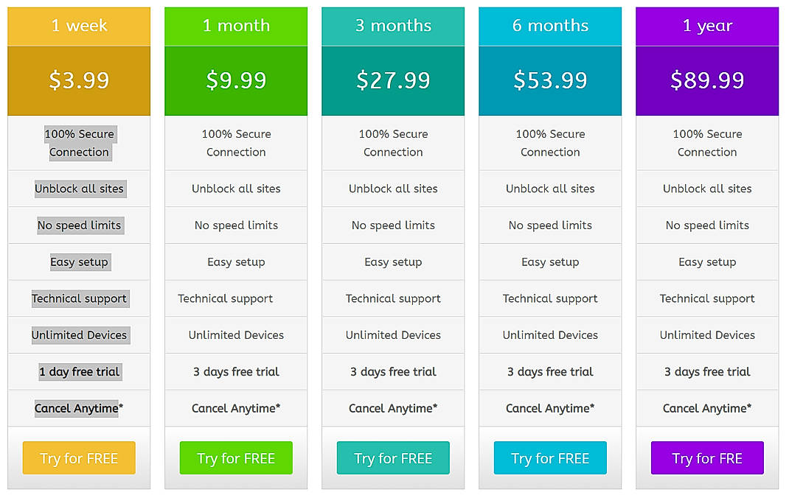The width and height of the screenshot is (789, 498).
Task: Click "Try for FREE" under the 1 month plan
Action: [235, 457]
